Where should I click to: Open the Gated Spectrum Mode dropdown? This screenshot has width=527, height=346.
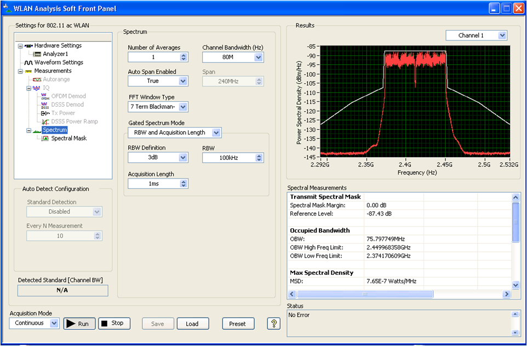(x=216, y=132)
